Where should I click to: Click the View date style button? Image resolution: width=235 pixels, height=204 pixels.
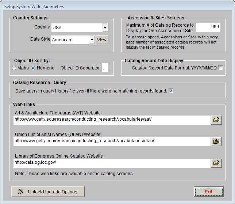102,40
